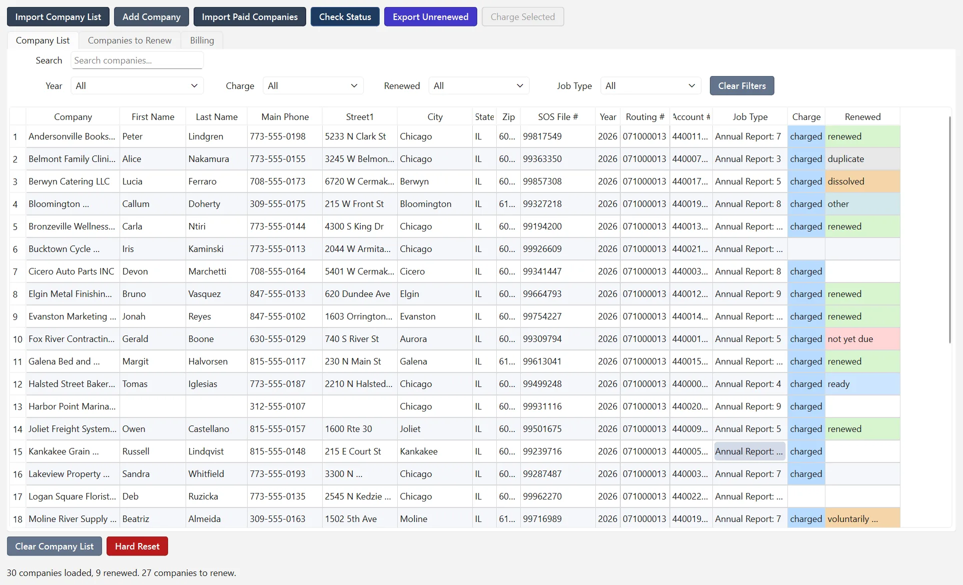
Task: Click the Street1 column header
Action: (360, 116)
